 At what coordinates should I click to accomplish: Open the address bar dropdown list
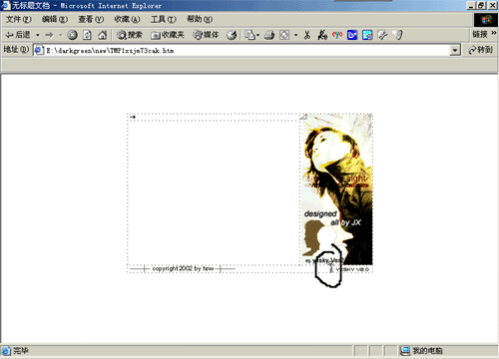[x=455, y=50]
